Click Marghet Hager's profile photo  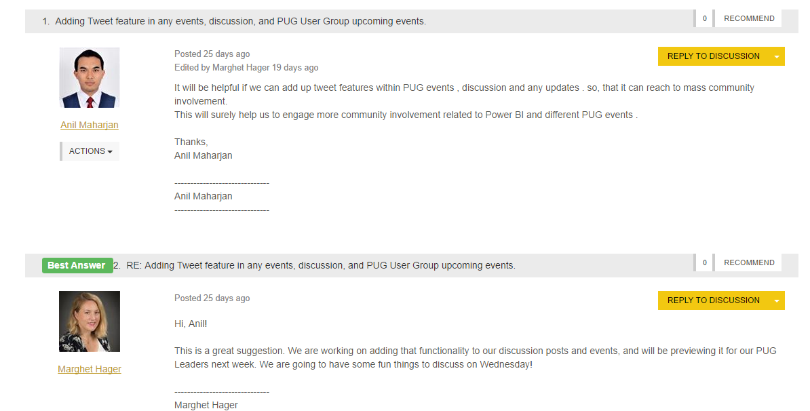(x=90, y=321)
